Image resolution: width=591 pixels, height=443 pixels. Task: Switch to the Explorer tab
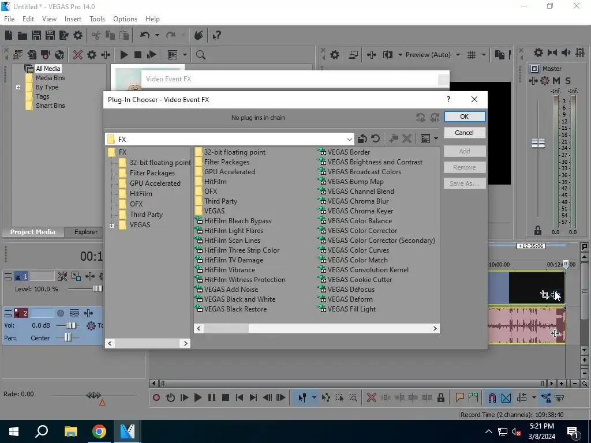tap(86, 232)
